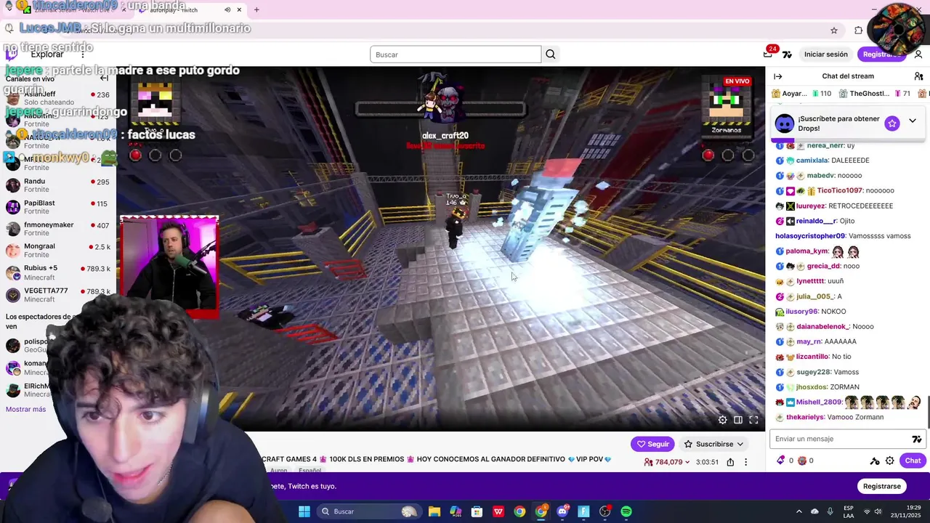Open the Explorar menu item

[47, 54]
